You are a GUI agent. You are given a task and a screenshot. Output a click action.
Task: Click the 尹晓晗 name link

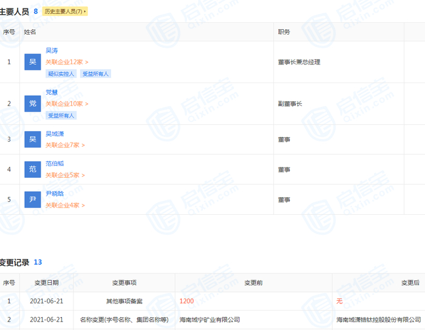pyautogui.click(x=55, y=194)
